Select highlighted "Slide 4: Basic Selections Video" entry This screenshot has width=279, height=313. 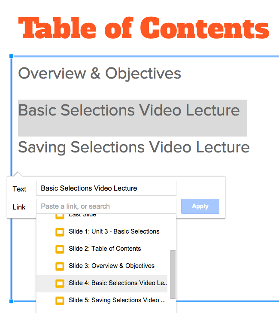click(118, 283)
